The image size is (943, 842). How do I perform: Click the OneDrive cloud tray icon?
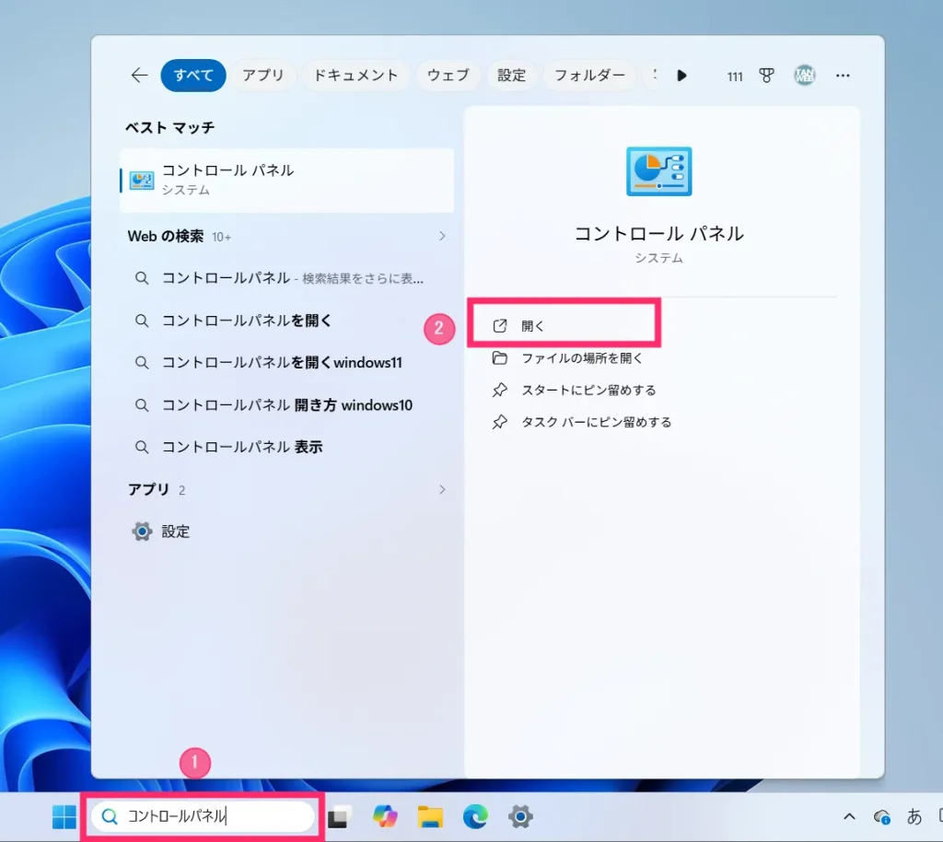(881, 817)
